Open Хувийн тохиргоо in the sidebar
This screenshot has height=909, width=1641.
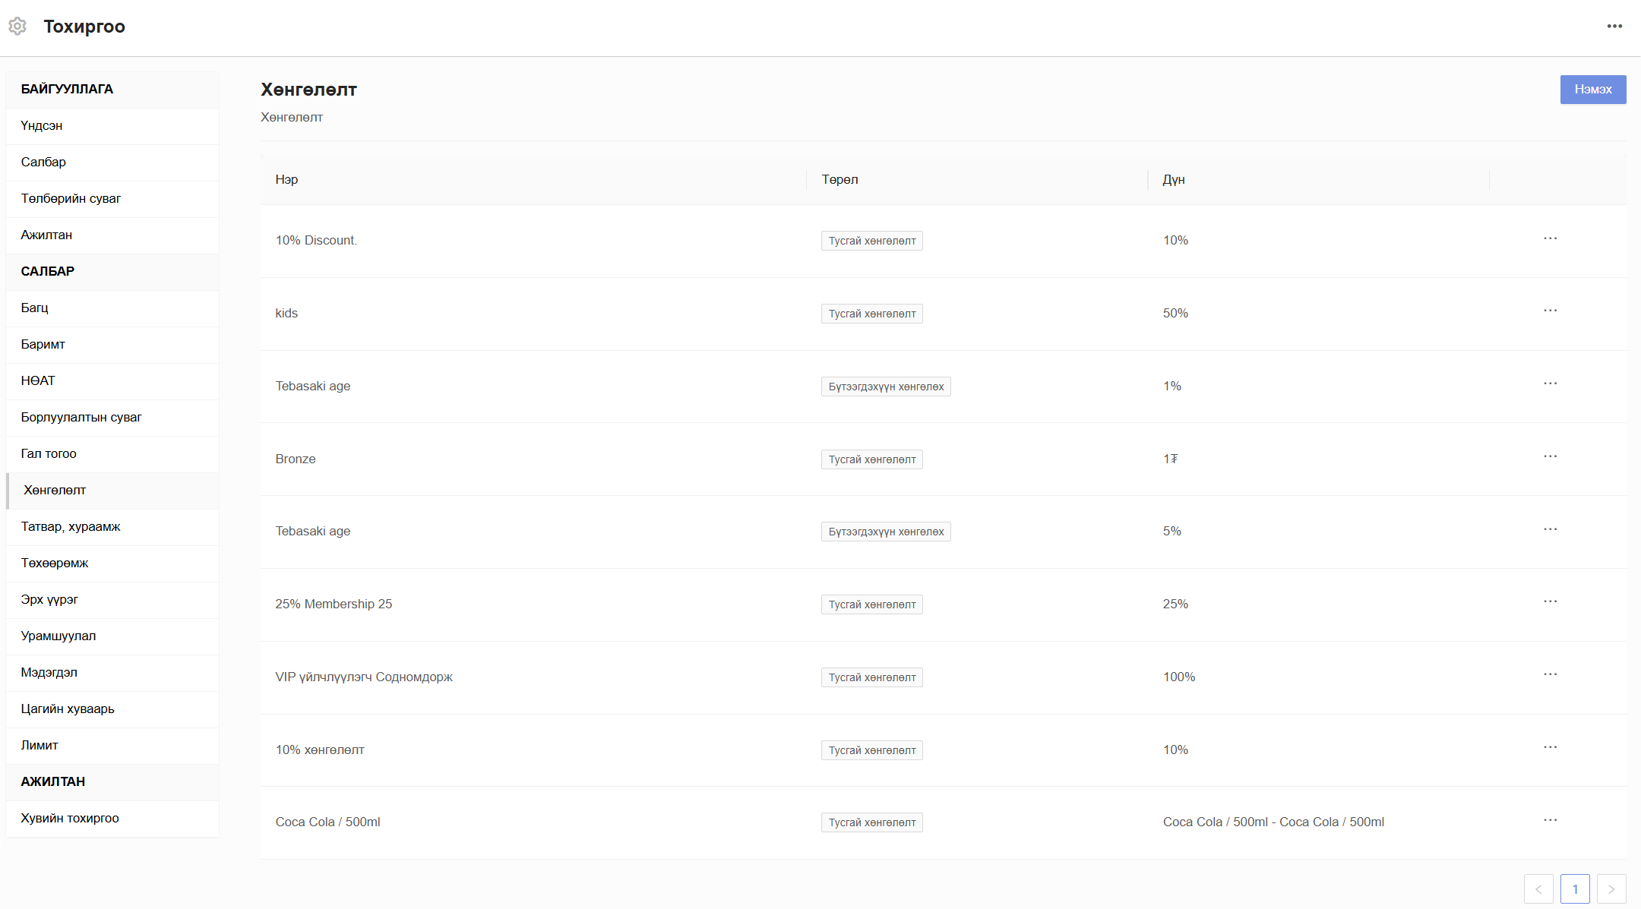pyautogui.click(x=70, y=818)
